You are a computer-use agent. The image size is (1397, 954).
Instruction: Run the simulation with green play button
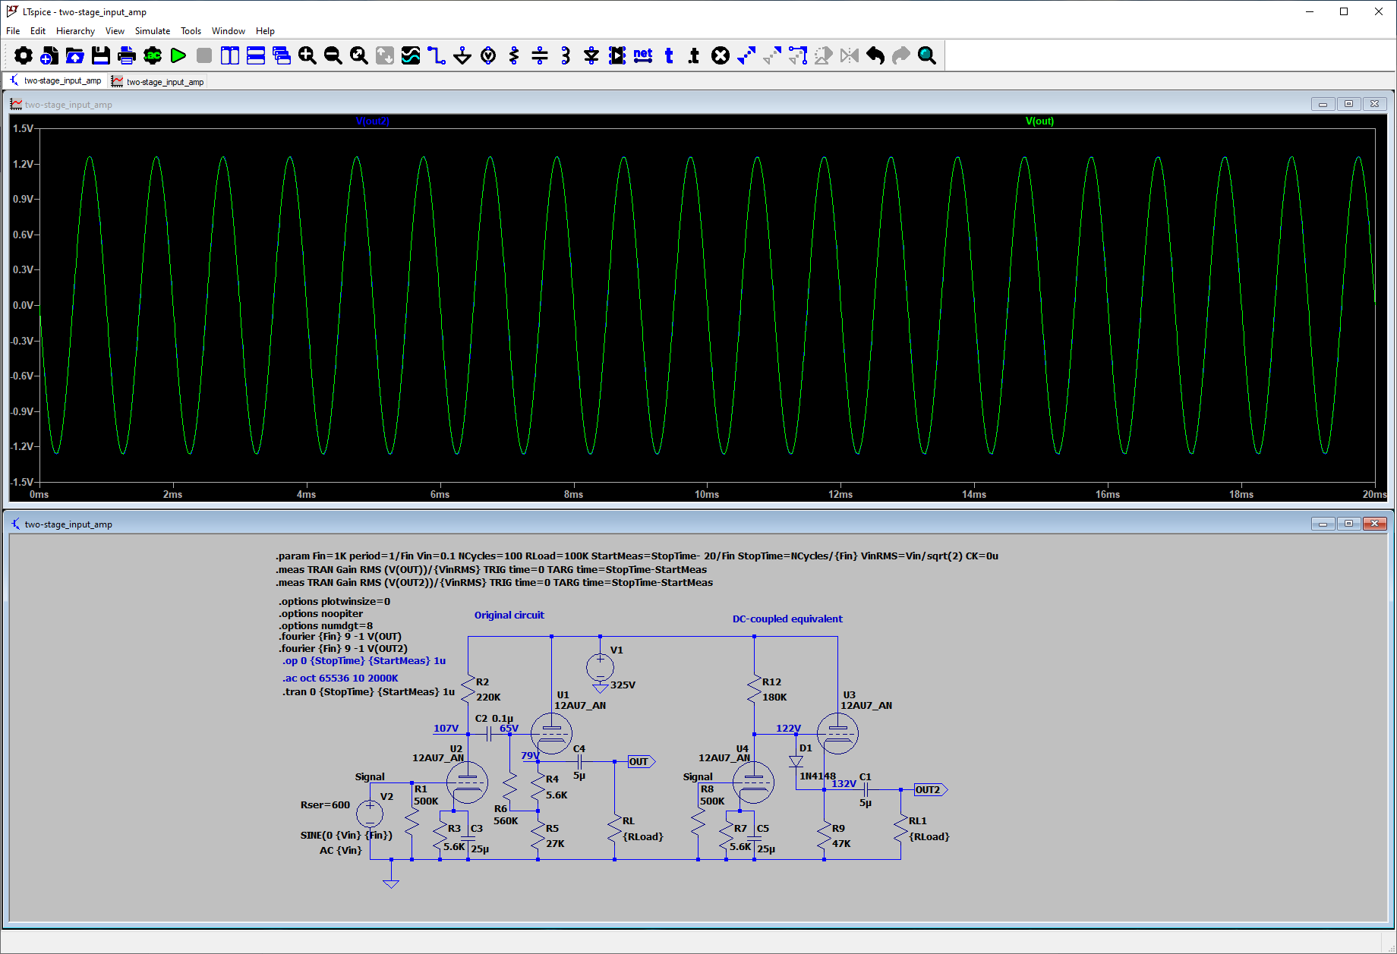[178, 55]
